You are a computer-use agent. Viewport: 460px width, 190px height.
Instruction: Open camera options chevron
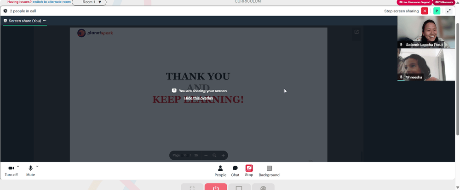coord(18,166)
